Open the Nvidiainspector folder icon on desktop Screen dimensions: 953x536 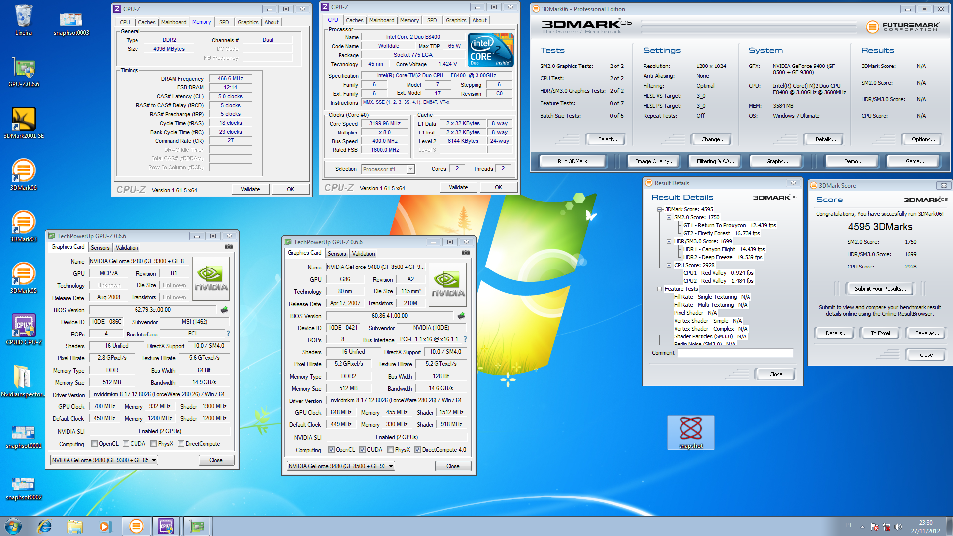23,381
